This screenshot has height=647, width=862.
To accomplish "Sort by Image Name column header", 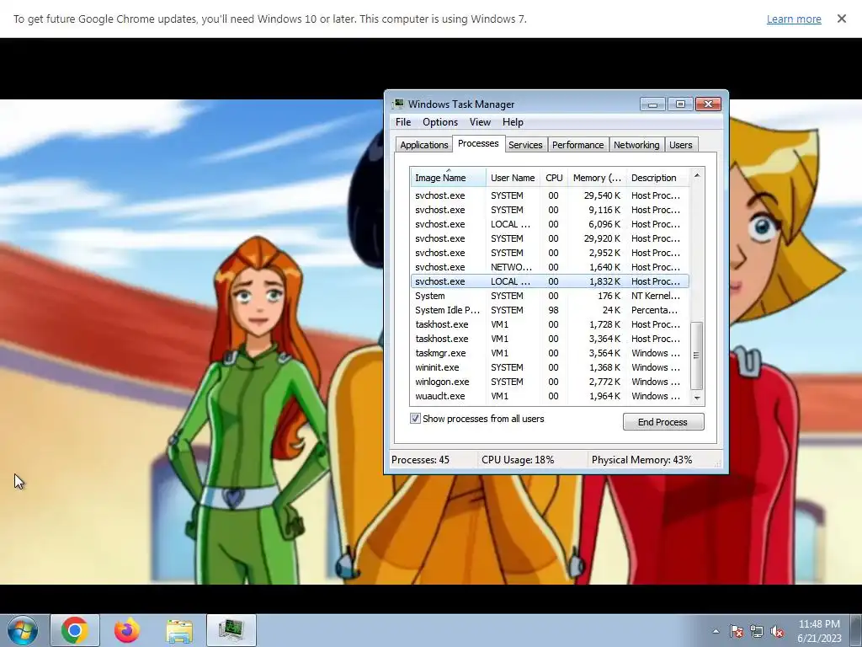I will click(448, 178).
